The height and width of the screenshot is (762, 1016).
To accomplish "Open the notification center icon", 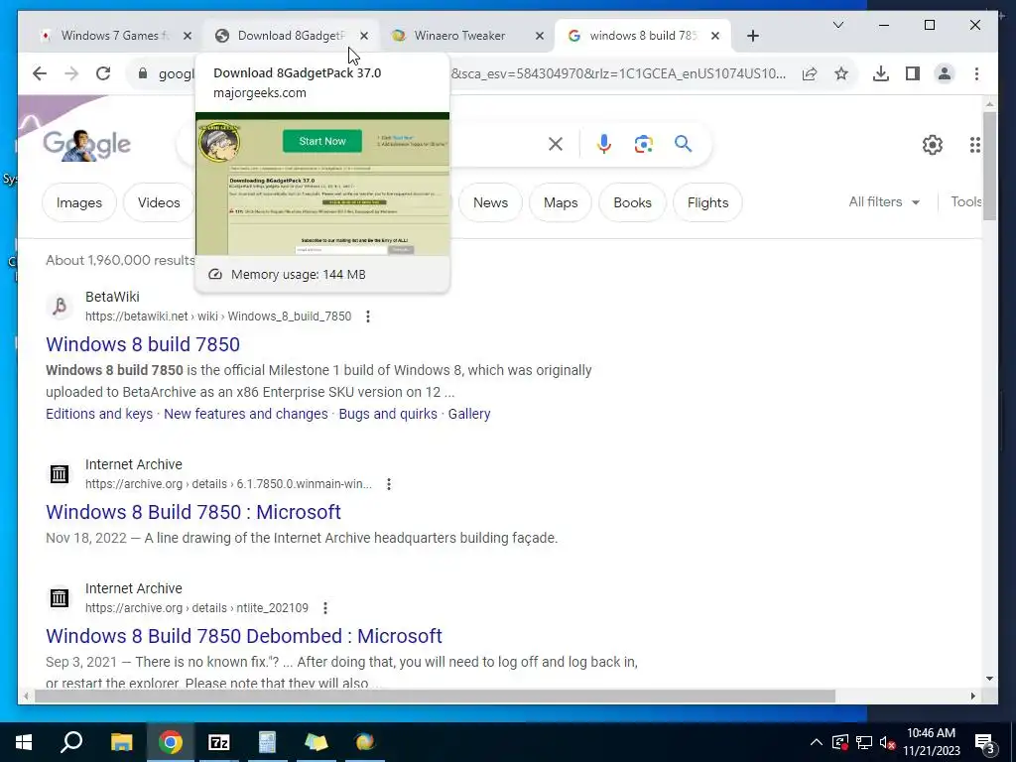I will tap(985, 742).
